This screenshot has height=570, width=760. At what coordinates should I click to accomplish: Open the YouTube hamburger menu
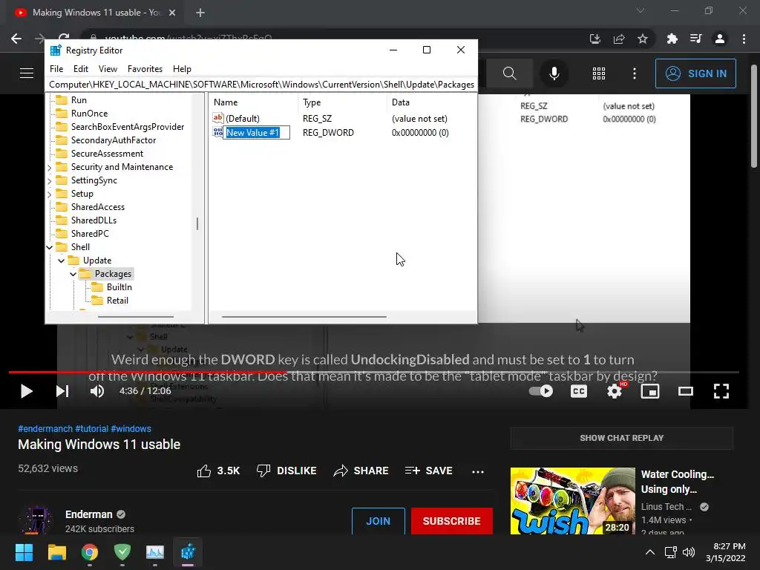click(27, 73)
